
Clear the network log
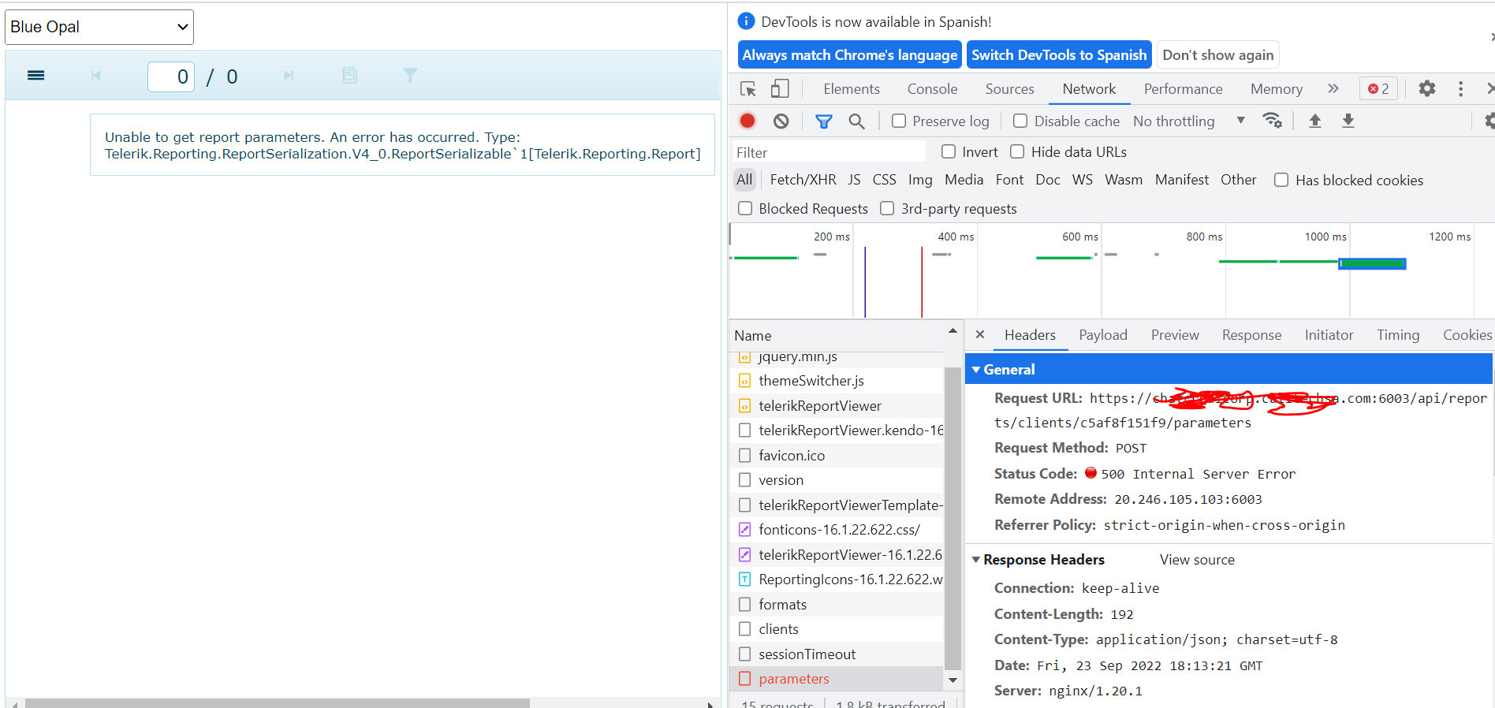781,121
